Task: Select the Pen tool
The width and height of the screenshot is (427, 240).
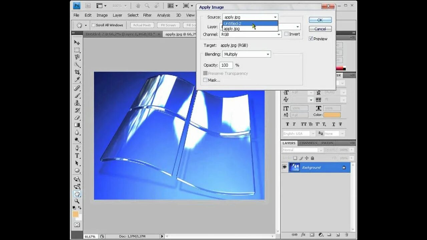Action: coord(77,148)
